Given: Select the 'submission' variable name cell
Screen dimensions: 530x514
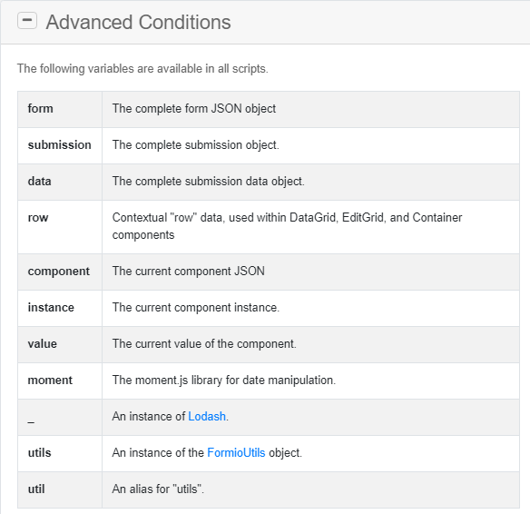Looking at the screenshot, I should click(x=60, y=145).
